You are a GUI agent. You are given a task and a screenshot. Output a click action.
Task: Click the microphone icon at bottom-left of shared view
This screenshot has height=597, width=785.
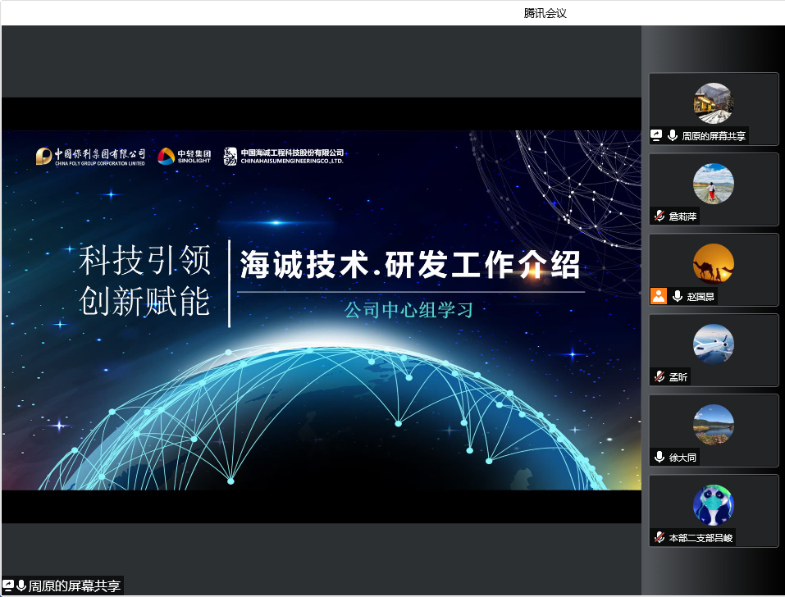click(21, 586)
